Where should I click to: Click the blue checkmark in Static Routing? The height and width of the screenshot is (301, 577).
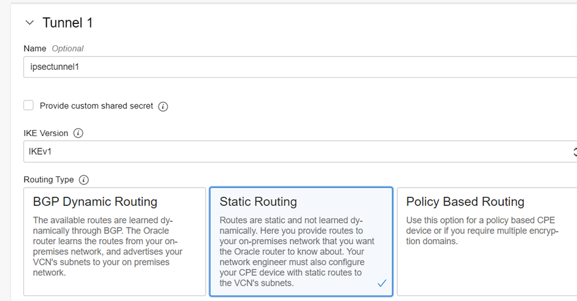(x=382, y=283)
